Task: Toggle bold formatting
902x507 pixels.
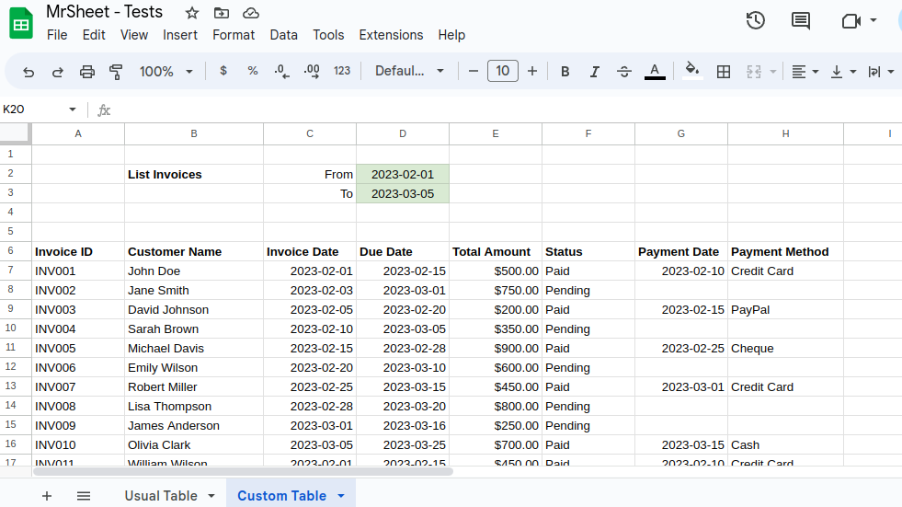Action: click(565, 72)
